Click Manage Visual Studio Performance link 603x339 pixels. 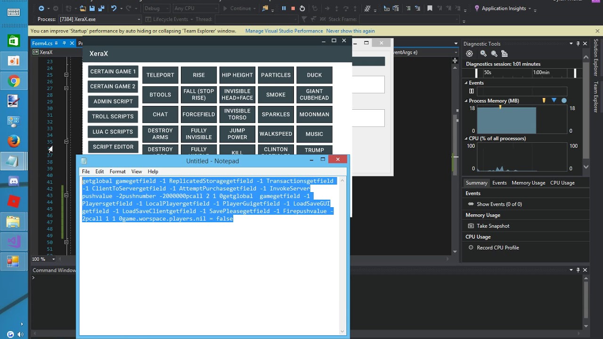click(x=284, y=31)
